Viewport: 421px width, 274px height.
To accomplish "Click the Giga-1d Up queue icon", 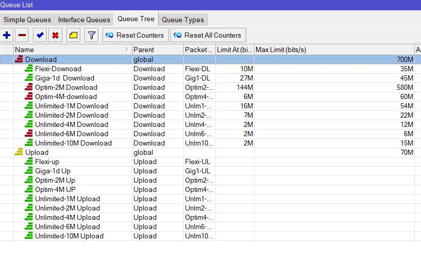I will [x=29, y=170].
